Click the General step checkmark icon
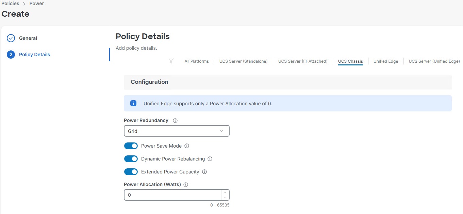This screenshot has width=463, height=214. pos(11,38)
